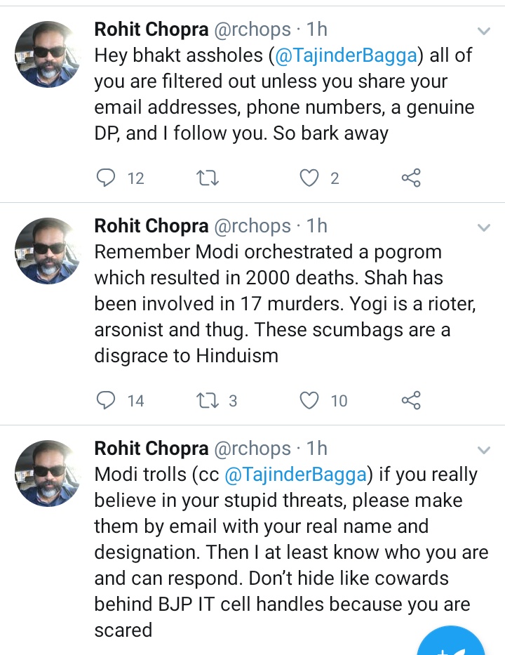Open @rchops handle on the pogrom tweet

(x=252, y=226)
